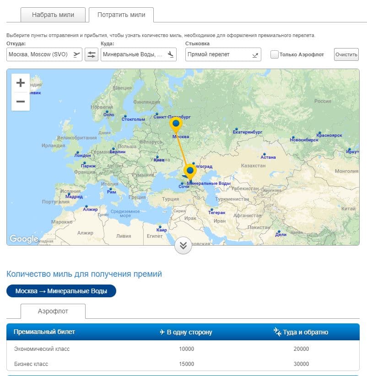This screenshot has width=367, height=376.
Task: Open the 'Куда' destination city field
Action: (138, 54)
